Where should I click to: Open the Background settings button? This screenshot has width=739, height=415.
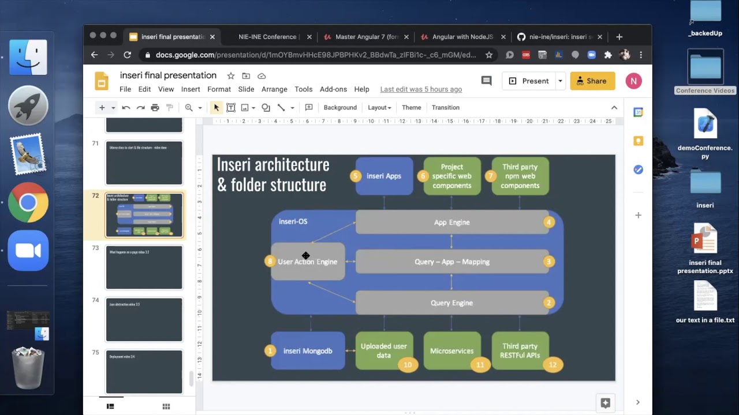pyautogui.click(x=340, y=108)
